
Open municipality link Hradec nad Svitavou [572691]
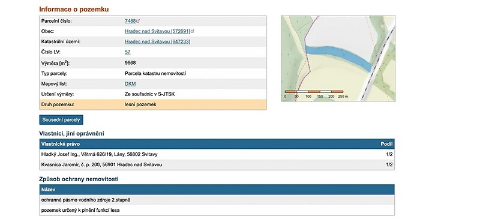(157, 31)
